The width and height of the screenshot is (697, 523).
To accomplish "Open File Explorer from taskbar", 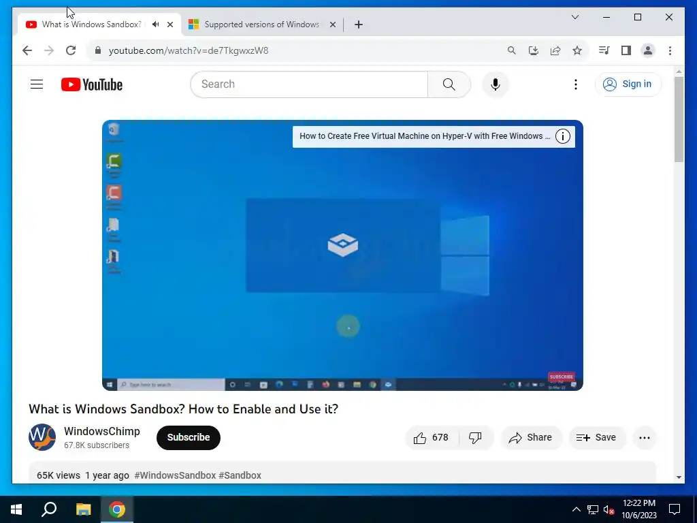I will pyautogui.click(x=83, y=509).
